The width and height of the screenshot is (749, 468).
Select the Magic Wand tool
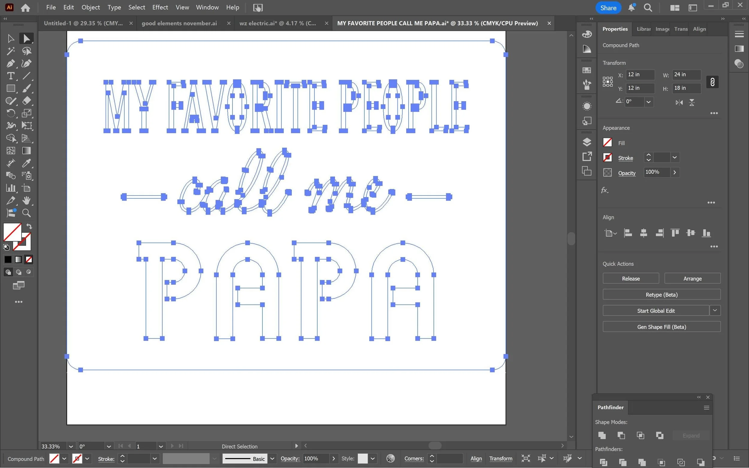[10, 51]
